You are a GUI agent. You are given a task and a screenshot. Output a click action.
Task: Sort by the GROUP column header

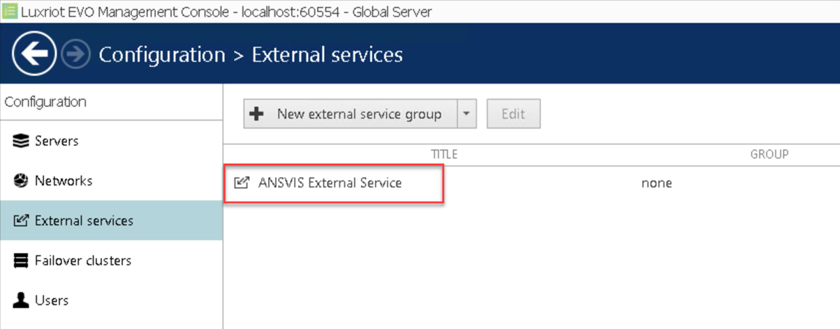[769, 154]
